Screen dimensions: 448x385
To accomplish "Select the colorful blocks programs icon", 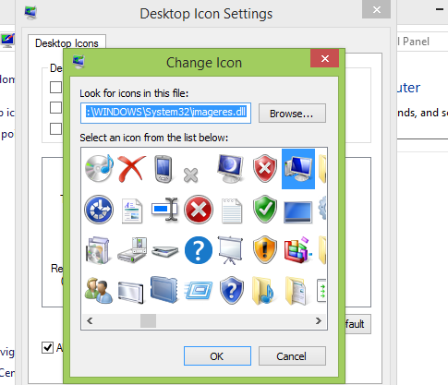I will [297, 250].
